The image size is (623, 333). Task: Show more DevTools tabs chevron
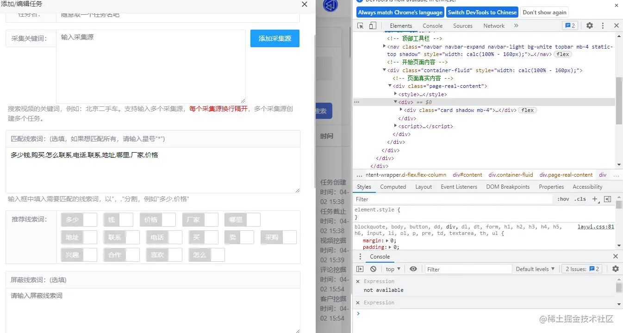click(x=516, y=25)
